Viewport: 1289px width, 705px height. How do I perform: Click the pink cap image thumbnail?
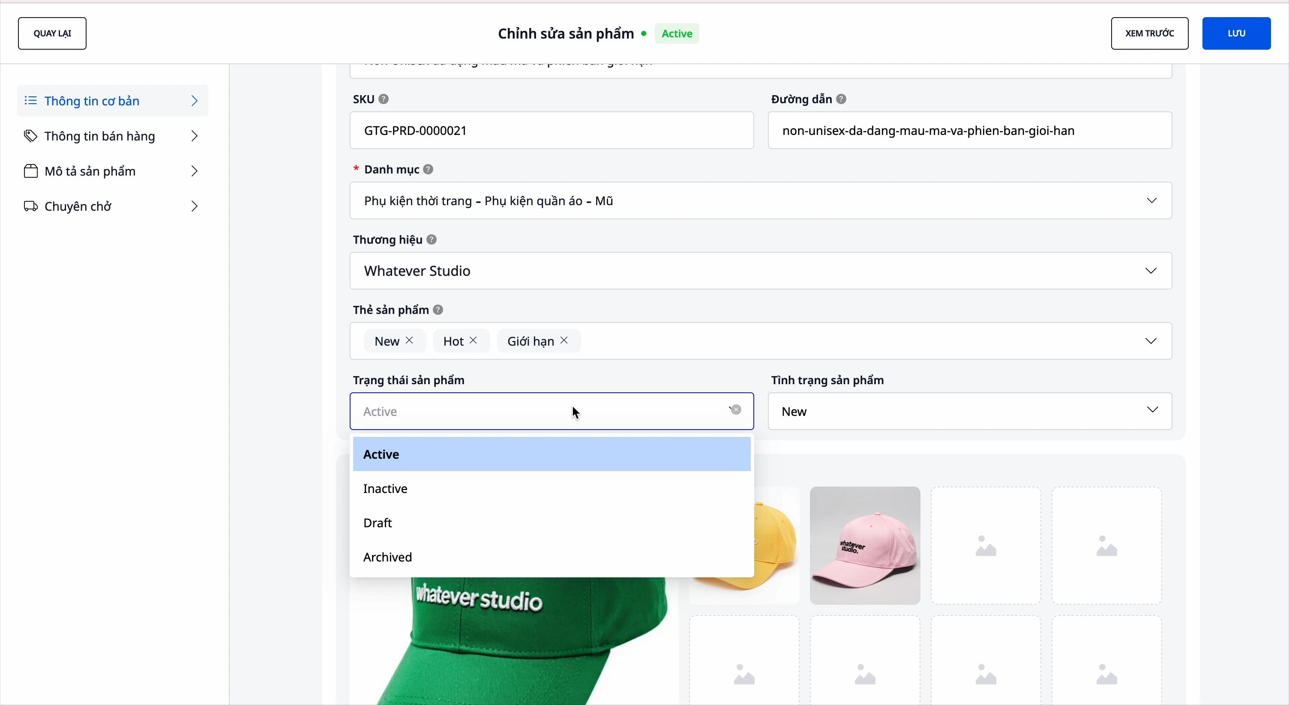[865, 546]
